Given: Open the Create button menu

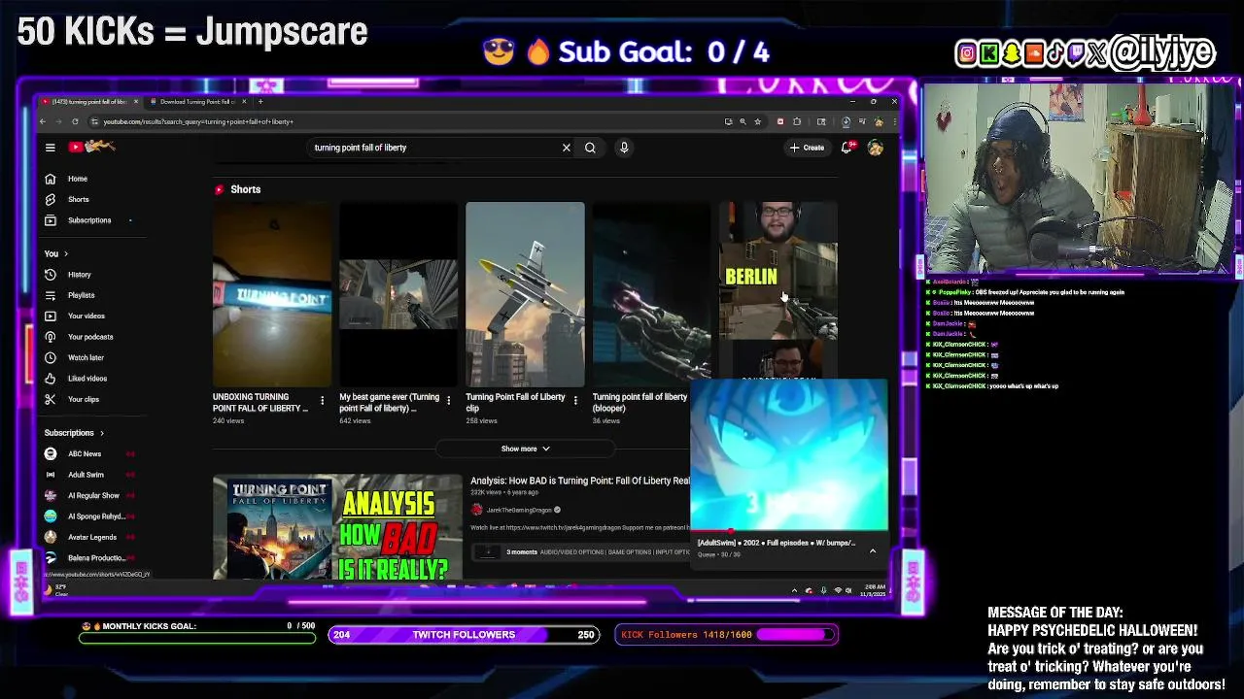Looking at the screenshot, I should [807, 148].
